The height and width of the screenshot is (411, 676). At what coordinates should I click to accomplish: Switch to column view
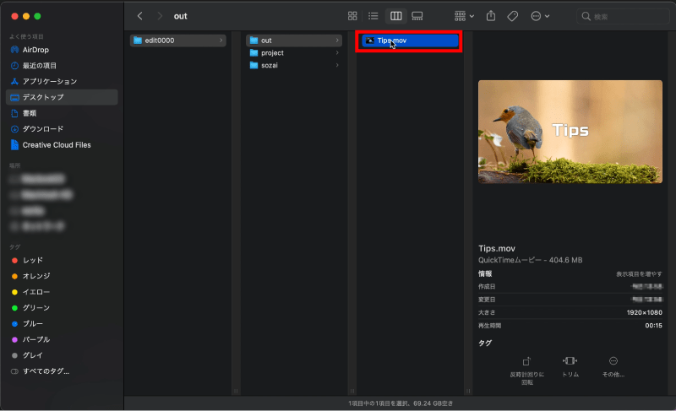(395, 16)
